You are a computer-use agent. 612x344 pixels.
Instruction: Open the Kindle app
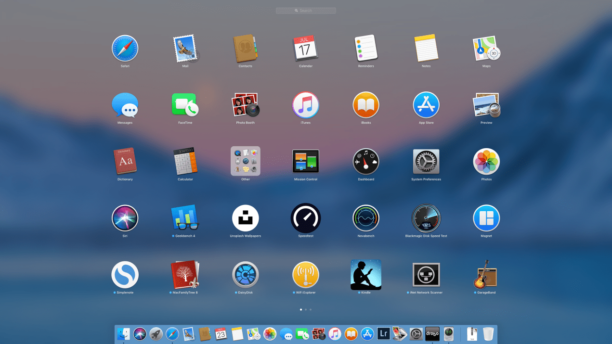click(366, 275)
